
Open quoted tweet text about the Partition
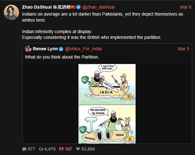click(62, 57)
